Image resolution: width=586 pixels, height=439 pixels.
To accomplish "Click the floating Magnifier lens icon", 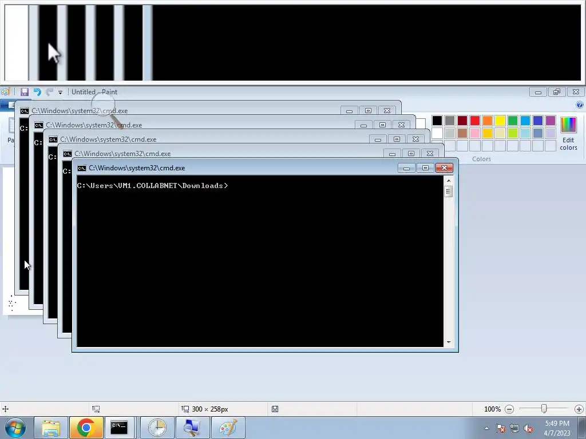I will tap(104, 104).
